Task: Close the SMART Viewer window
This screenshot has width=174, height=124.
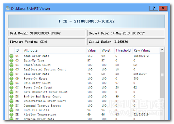Action: [x=163, y=8]
